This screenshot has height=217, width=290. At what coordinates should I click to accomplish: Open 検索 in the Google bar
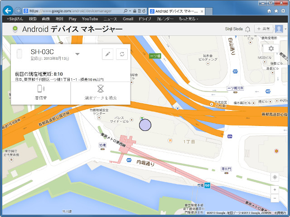tap(33, 19)
